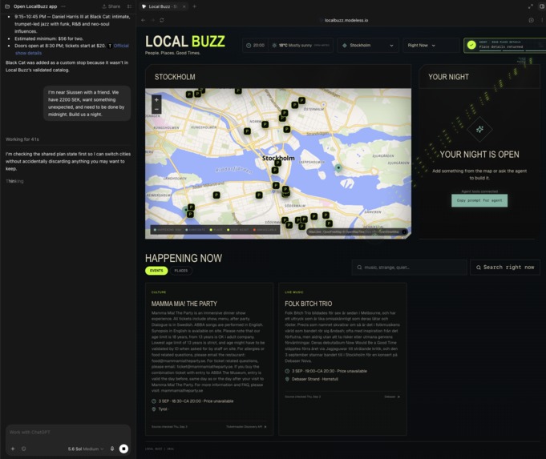Go back in the in-app browser
Image resolution: width=546 pixels, height=459 pixels.
pyautogui.click(x=144, y=20)
